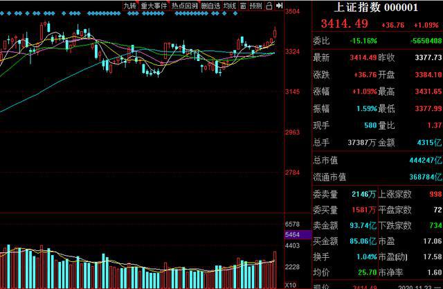The image size is (443, 289).
Task: Click the 下跌家数 734 value
Action: [435, 225]
